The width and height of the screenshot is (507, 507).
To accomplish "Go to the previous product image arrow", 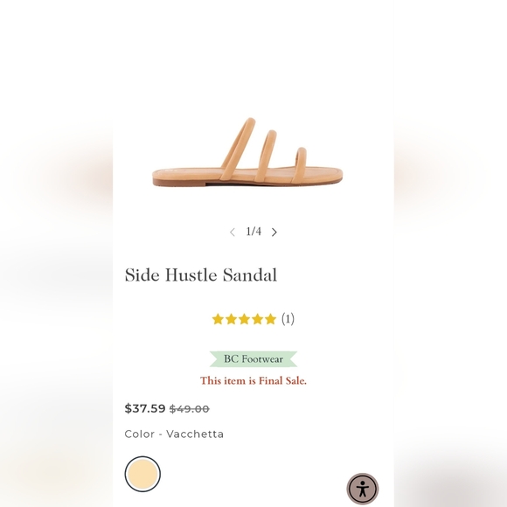I will coord(233,232).
